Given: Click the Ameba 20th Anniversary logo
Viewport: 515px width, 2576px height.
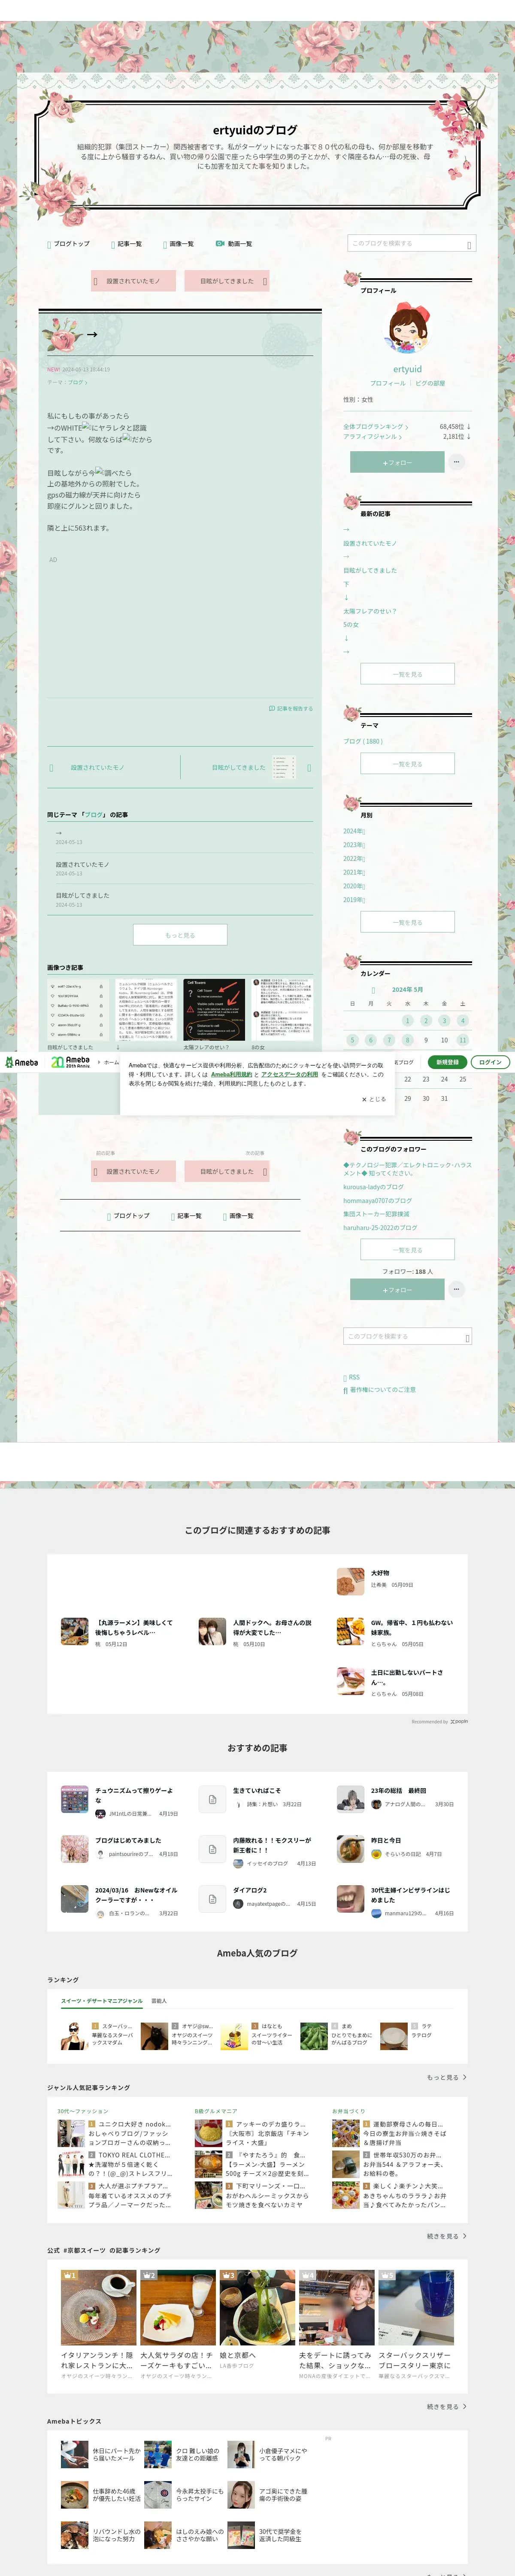Looking at the screenshot, I should pyautogui.click(x=71, y=1062).
